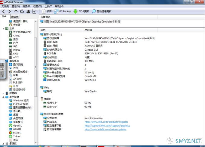Collapse the 多媒体 tree node

coord(3,144)
